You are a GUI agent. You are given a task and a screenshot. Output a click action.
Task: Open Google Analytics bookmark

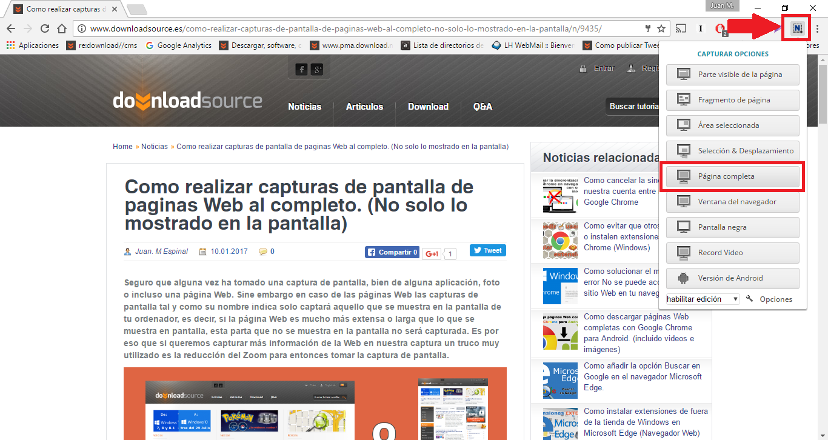[x=178, y=45]
